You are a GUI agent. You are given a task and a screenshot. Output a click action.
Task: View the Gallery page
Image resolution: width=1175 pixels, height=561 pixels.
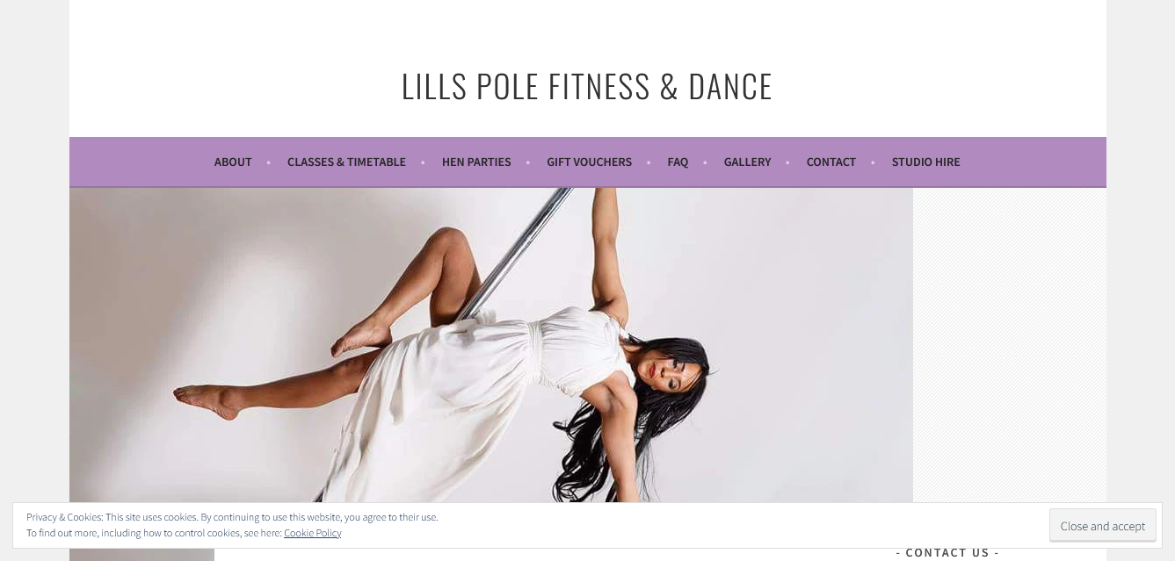747,162
